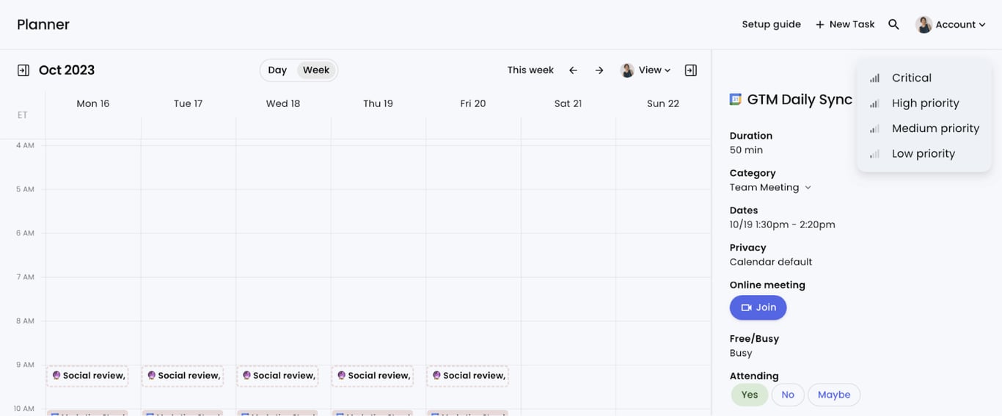Click the 10/19 1:30pm - 2:20pm date value

(782, 225)
